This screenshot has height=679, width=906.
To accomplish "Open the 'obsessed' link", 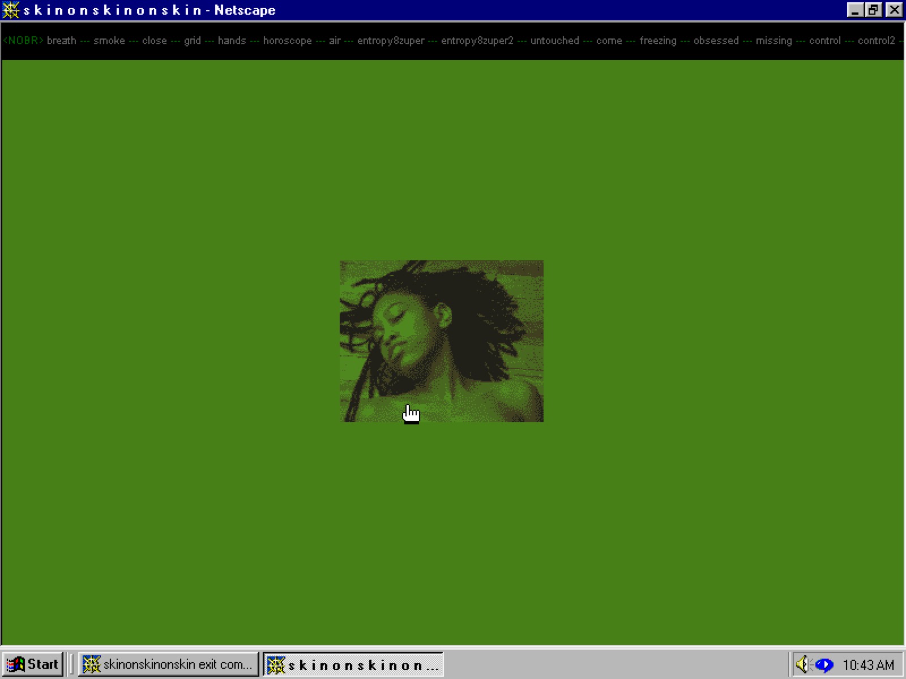I will (716, 41).
